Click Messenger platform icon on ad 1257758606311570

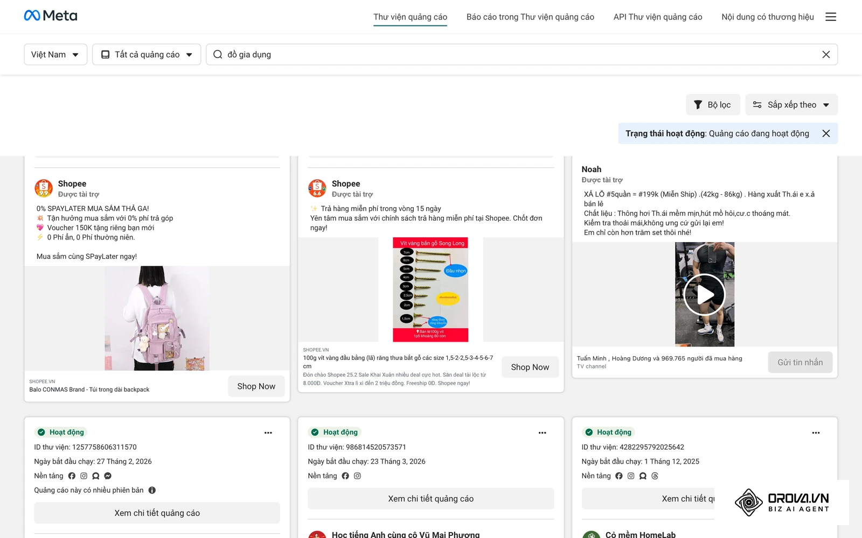pos(108,476)
